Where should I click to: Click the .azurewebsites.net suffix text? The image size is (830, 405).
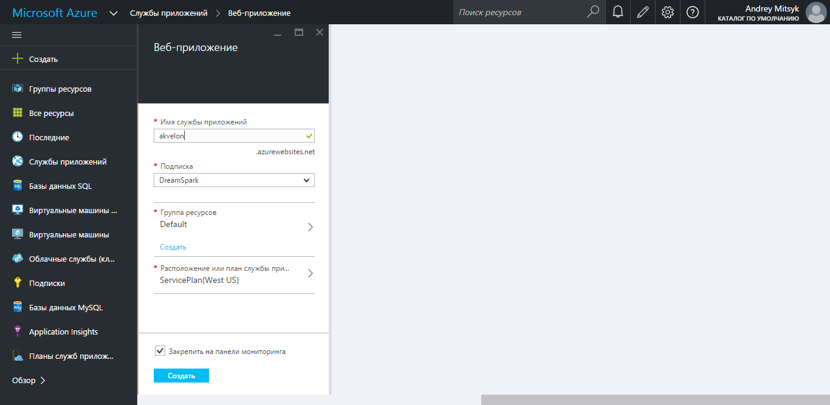(x=285, y=152)
